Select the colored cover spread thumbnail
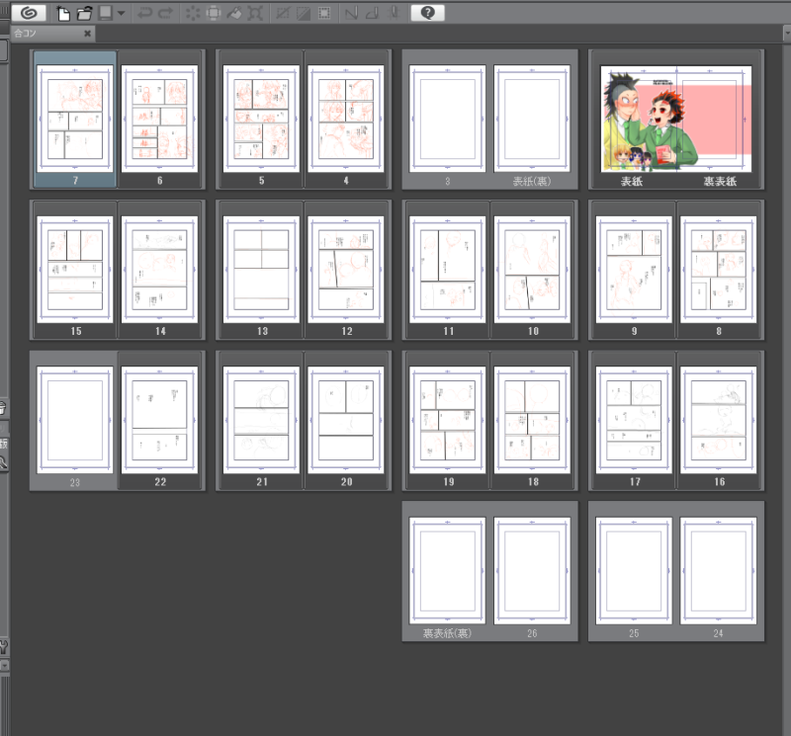The height and width of the screenshot is (736, 791). point(676,119)
